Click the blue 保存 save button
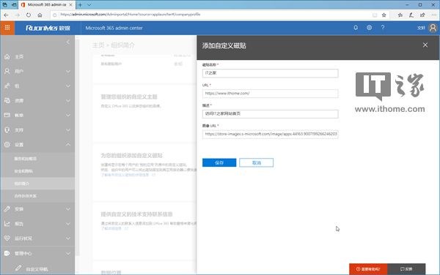Screen dimensions: 440x275 tap(219, 162)
